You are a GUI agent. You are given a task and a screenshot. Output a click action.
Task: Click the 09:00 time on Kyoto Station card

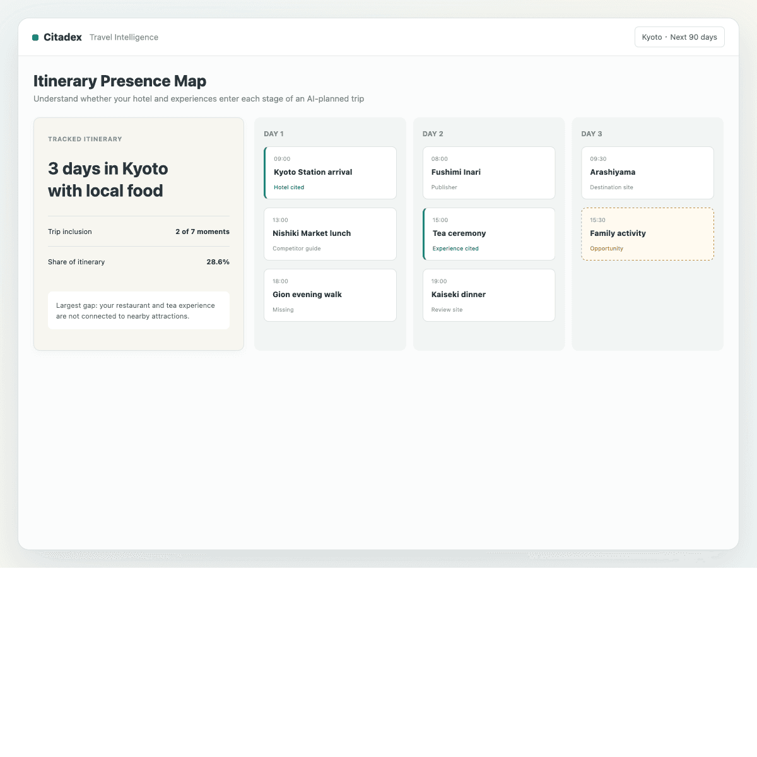tap(282, 159)
